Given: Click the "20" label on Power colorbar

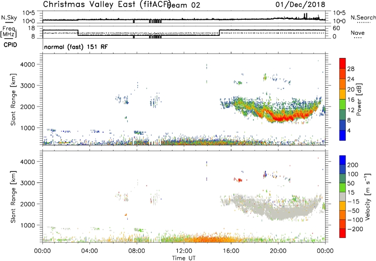Looking at the screenshot, I should pyautogui.click(x=351, y=90).
